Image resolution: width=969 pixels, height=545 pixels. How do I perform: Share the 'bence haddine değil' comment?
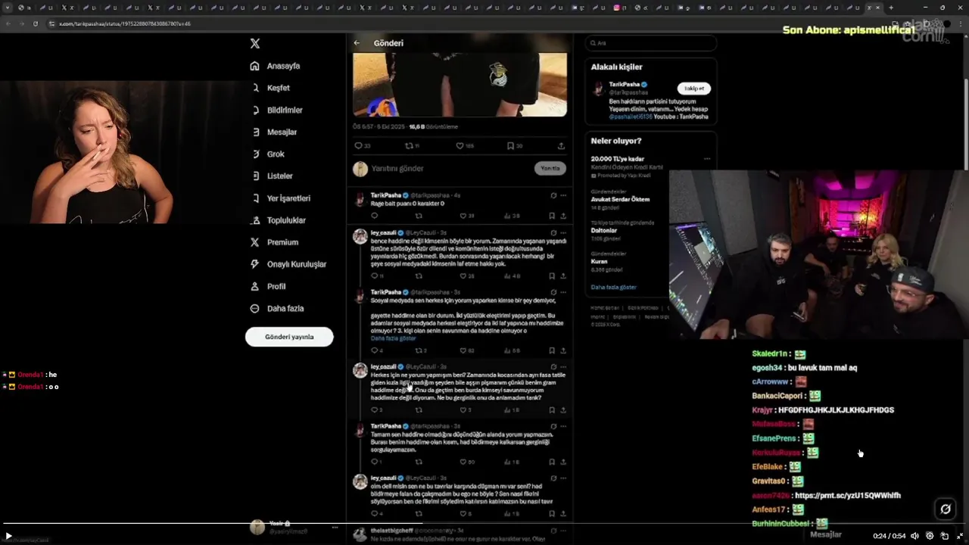(562, 276)
